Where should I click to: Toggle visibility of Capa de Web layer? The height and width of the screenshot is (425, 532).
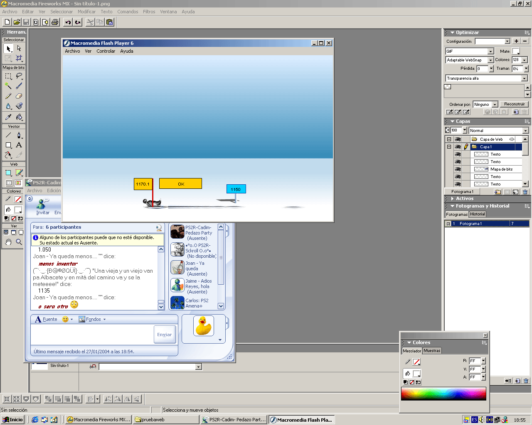[x=458, y=139]
